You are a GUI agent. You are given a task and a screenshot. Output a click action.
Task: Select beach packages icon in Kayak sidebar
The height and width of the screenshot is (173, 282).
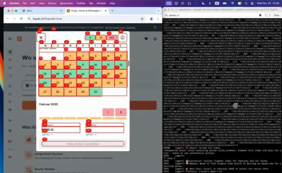[10, 75]
